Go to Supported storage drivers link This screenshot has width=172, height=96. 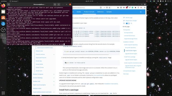pos(131,39)
